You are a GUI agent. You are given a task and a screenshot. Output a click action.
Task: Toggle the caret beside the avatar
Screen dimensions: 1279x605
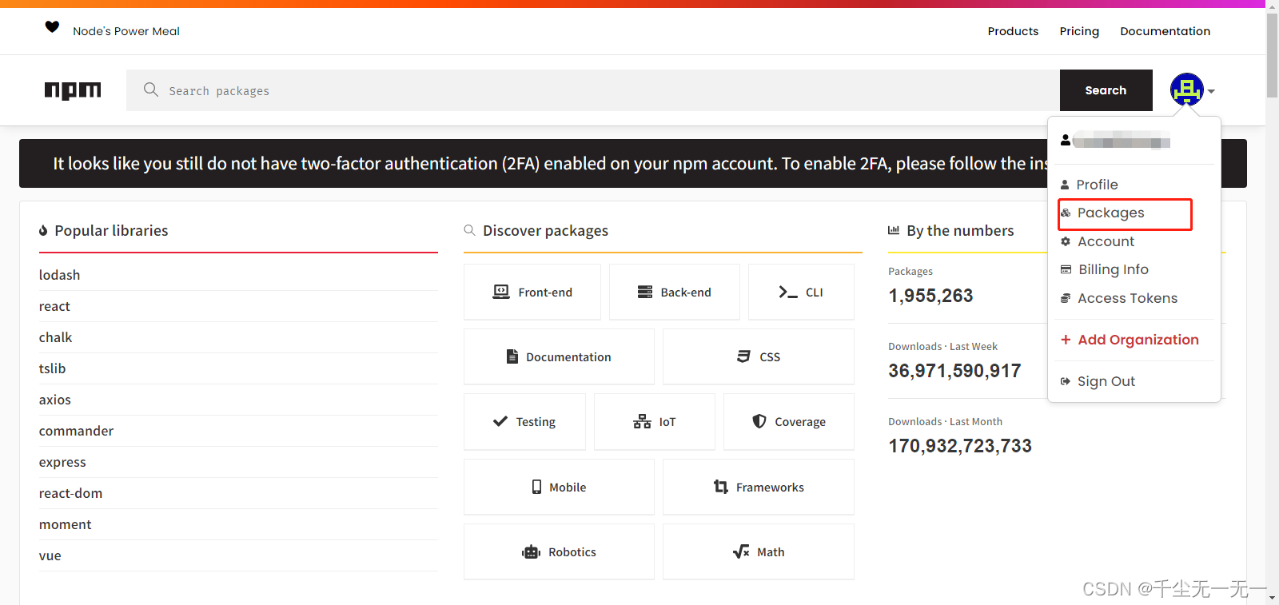pos(1211,91)
